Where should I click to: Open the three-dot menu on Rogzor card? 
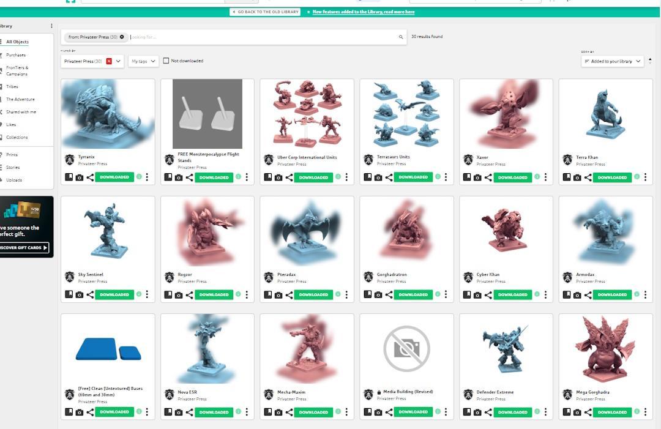pyautogui.click(x=247, y=295)
